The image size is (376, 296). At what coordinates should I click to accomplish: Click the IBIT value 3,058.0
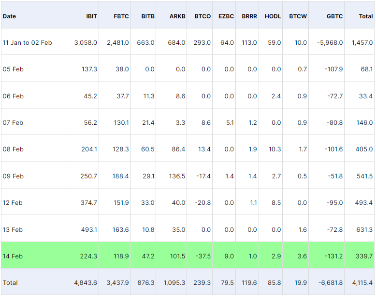86,42
